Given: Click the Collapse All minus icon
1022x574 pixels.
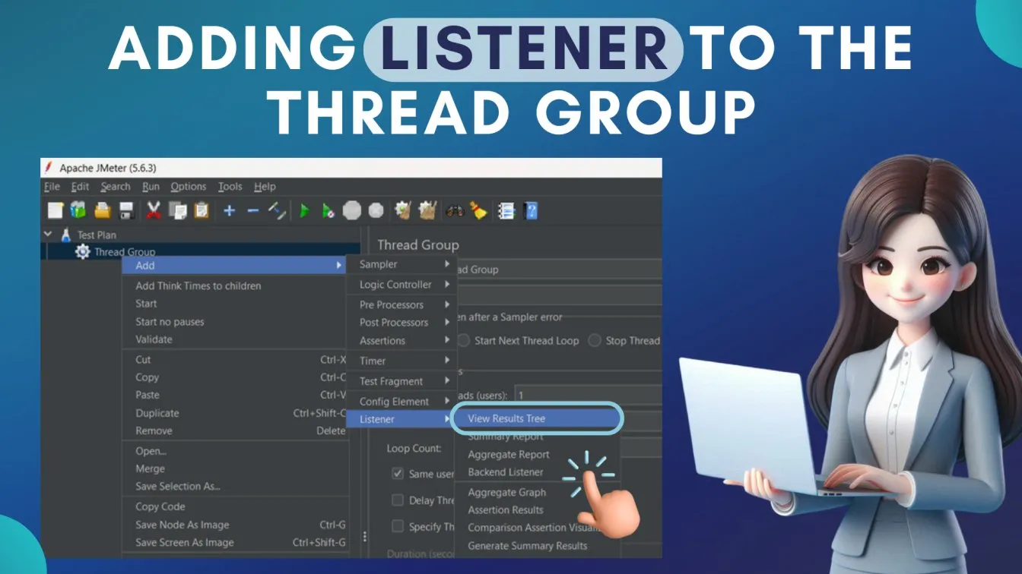Looking at the screenshot, I should [253, 210].
